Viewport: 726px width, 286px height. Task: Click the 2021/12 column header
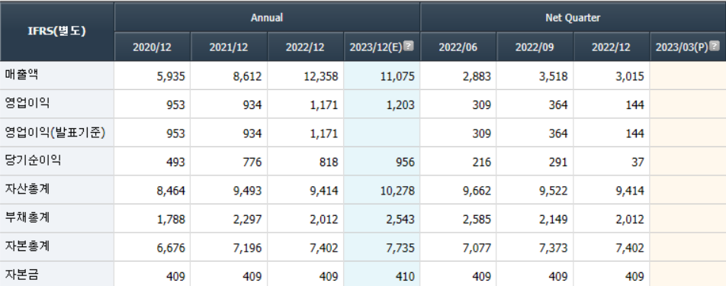point(229,47)
